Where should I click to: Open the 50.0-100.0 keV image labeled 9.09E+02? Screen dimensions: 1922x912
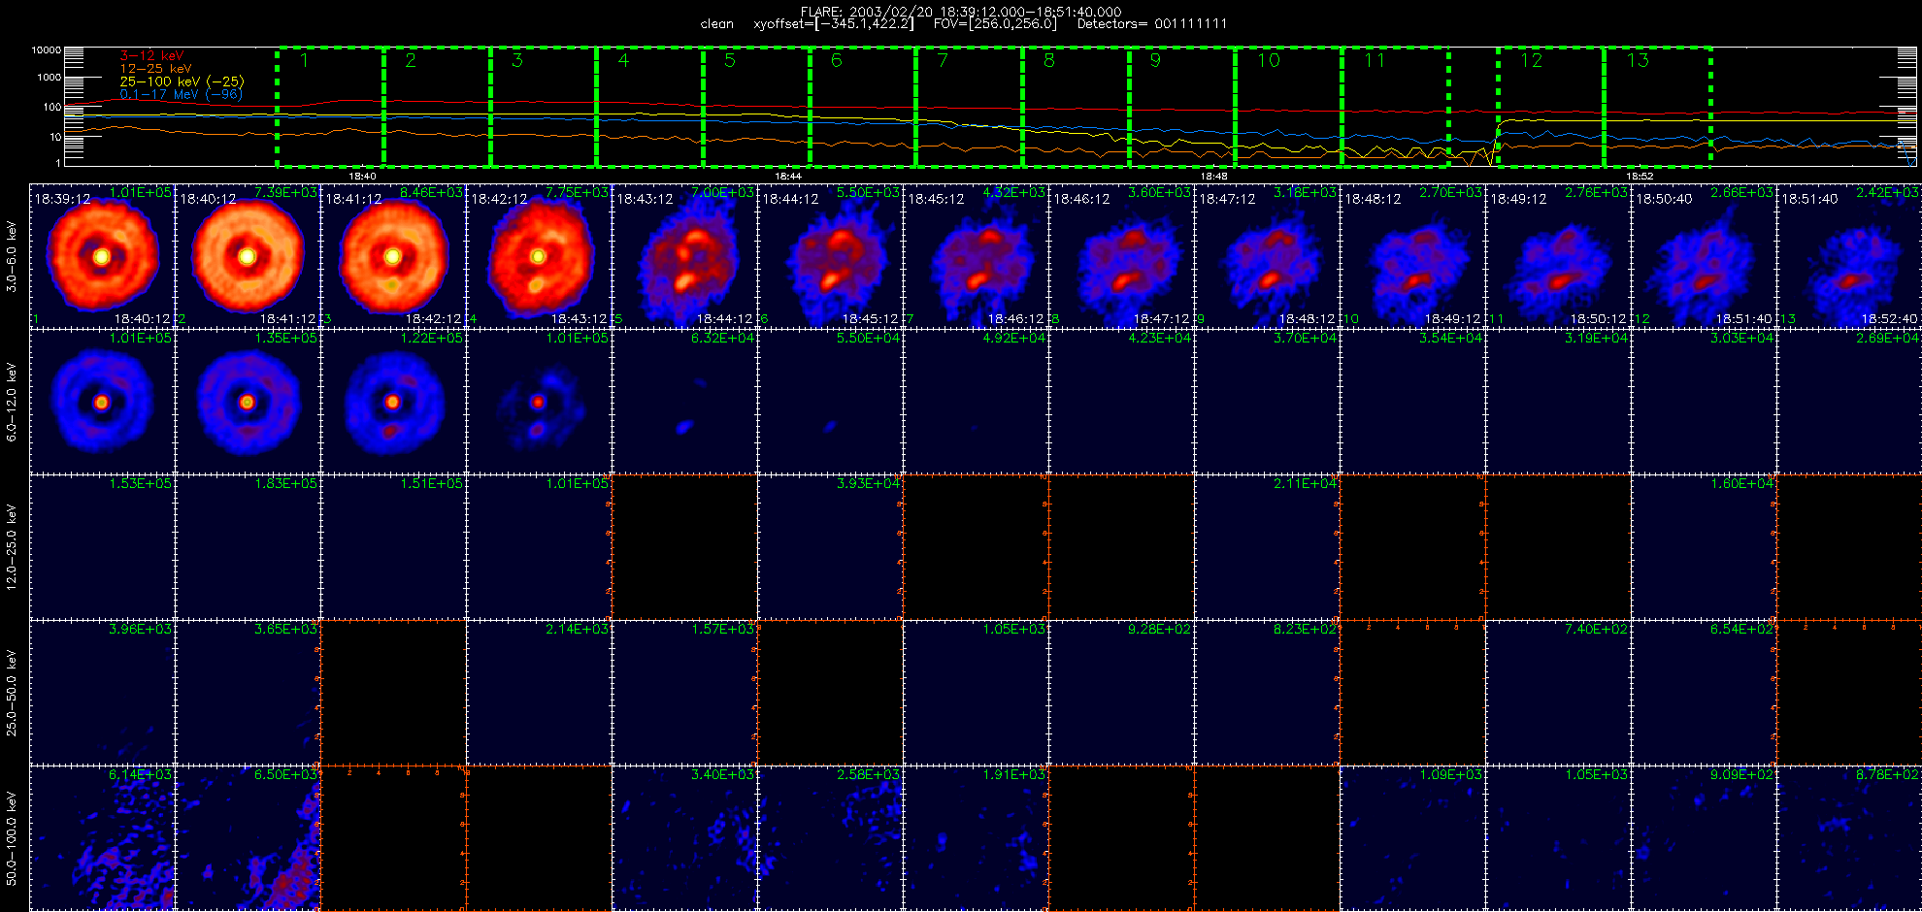pos(1704,838)
